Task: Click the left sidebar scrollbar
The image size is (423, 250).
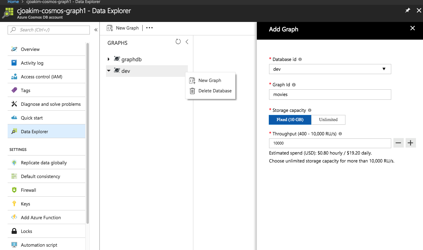Action: [x=88, y=133]
